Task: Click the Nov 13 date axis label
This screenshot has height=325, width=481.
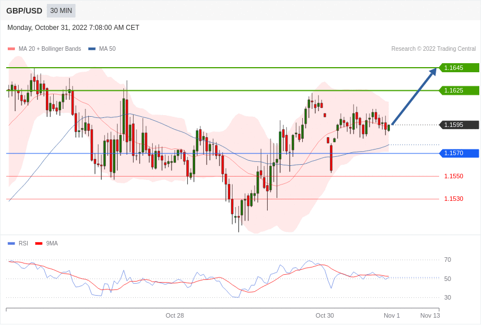Action: (430, 315)
